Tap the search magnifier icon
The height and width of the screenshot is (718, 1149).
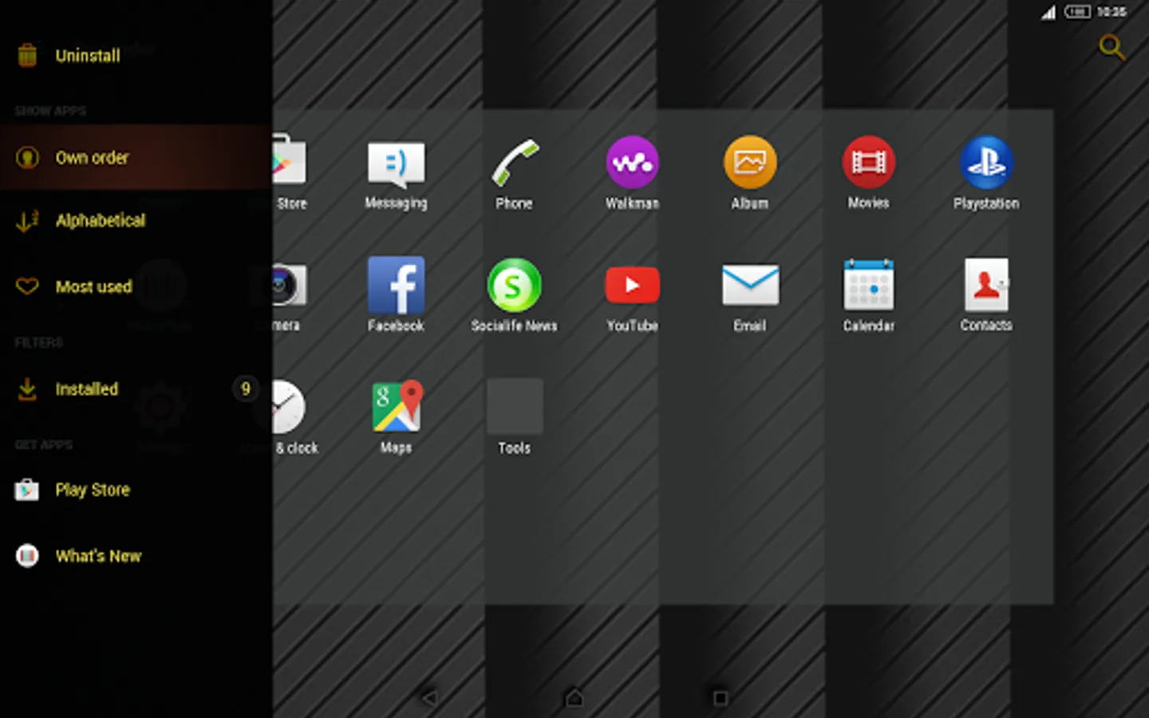pos(1111,48)
